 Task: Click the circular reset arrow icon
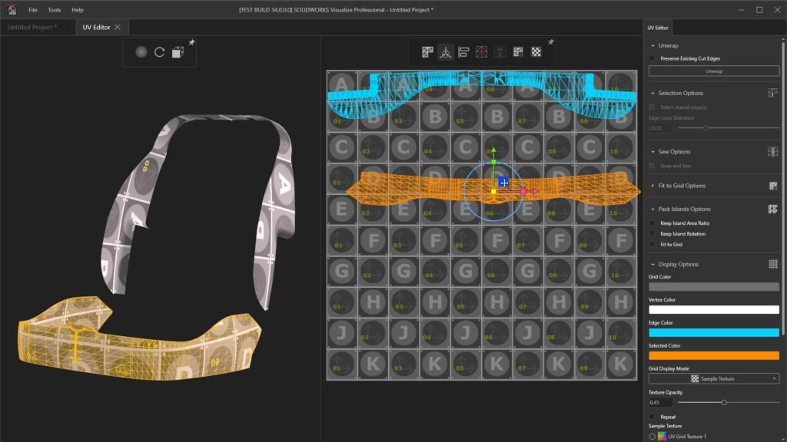click(x=160, y=51)
